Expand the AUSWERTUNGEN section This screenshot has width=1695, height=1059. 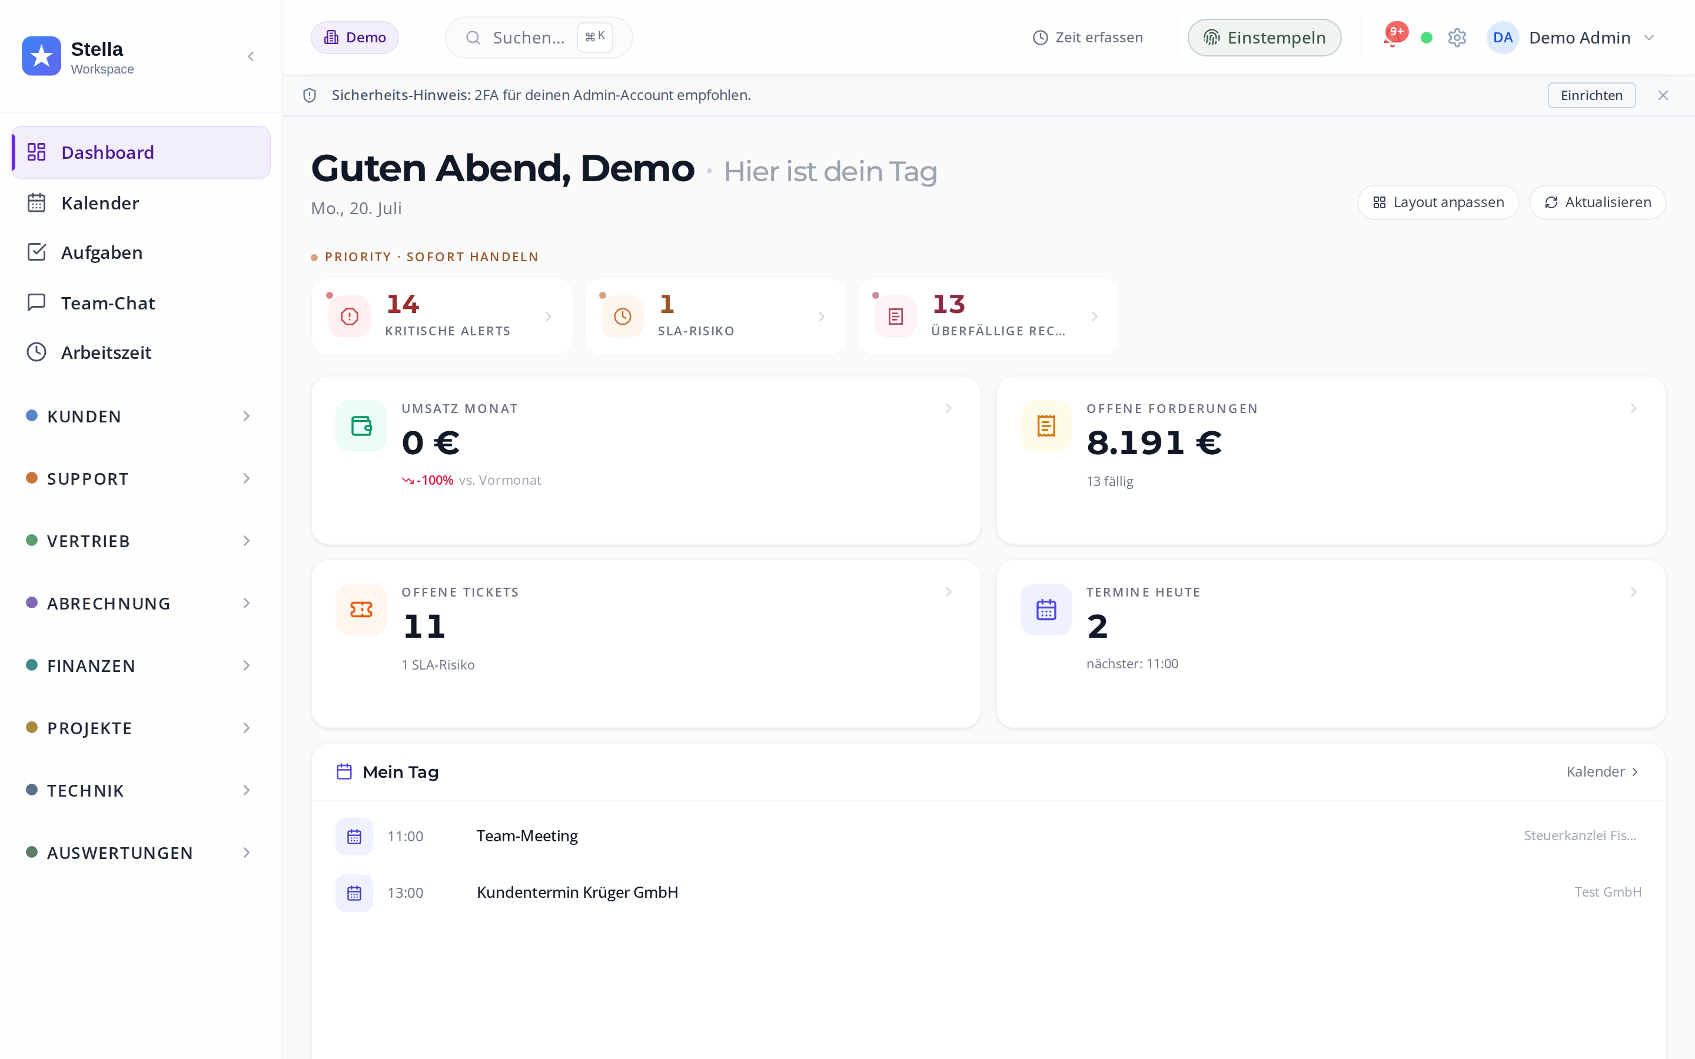tap(140, 852)
